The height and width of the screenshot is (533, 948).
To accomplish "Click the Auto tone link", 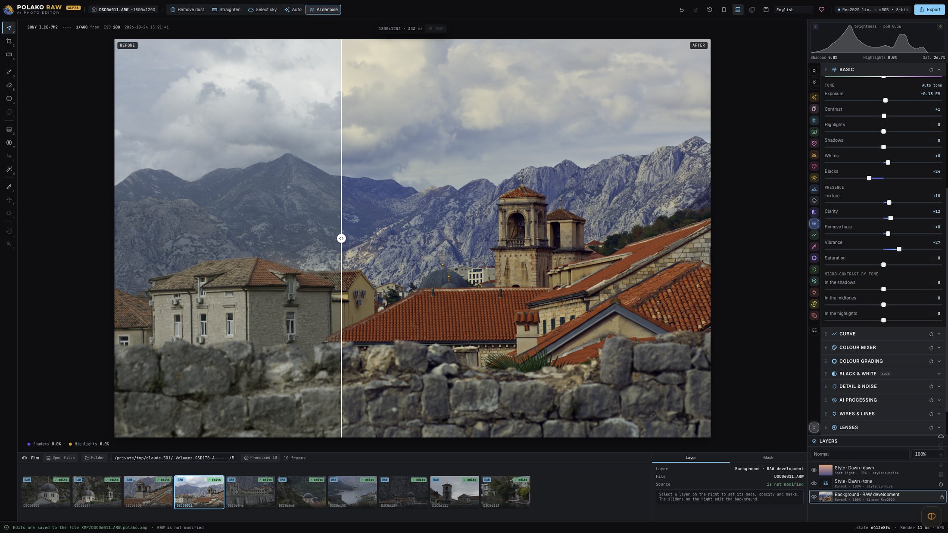I will (x=932, y=85).
